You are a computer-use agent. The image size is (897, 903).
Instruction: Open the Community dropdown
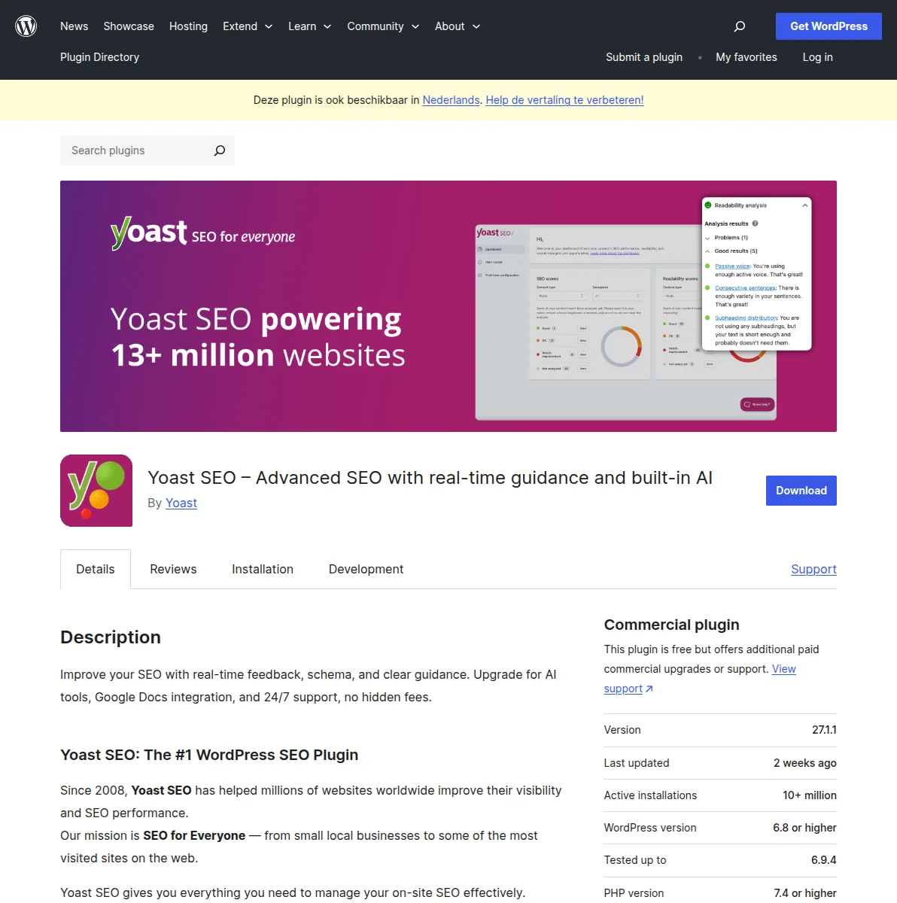coord(383,26)
